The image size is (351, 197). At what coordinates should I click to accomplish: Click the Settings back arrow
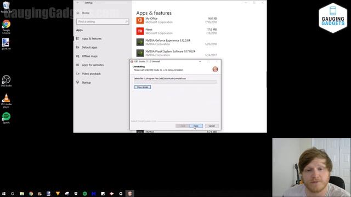[77, 3]
